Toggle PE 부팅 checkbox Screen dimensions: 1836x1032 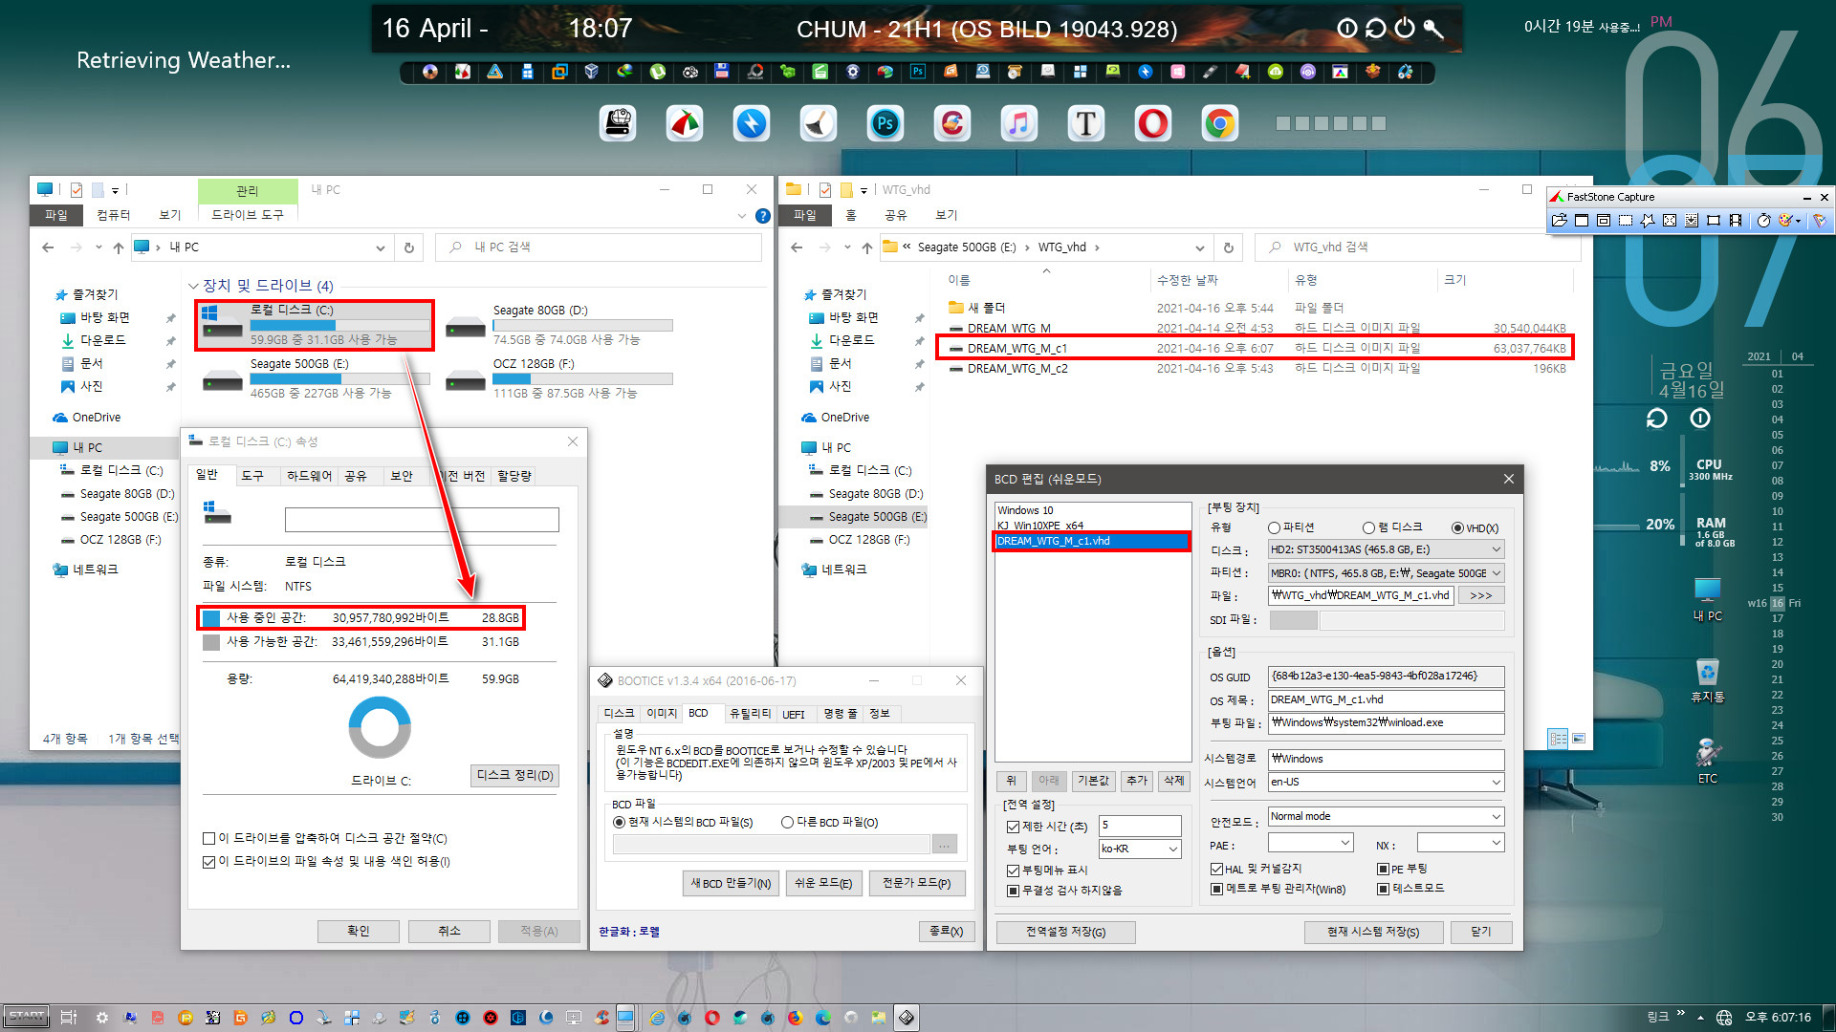[x=1383, y=869]
